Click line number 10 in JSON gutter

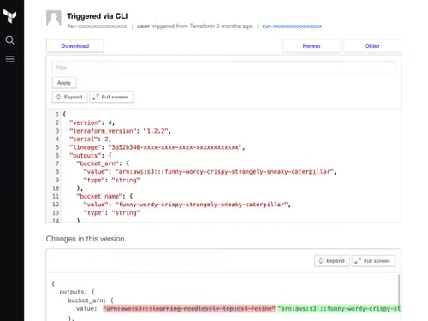[x=56, y=188]
